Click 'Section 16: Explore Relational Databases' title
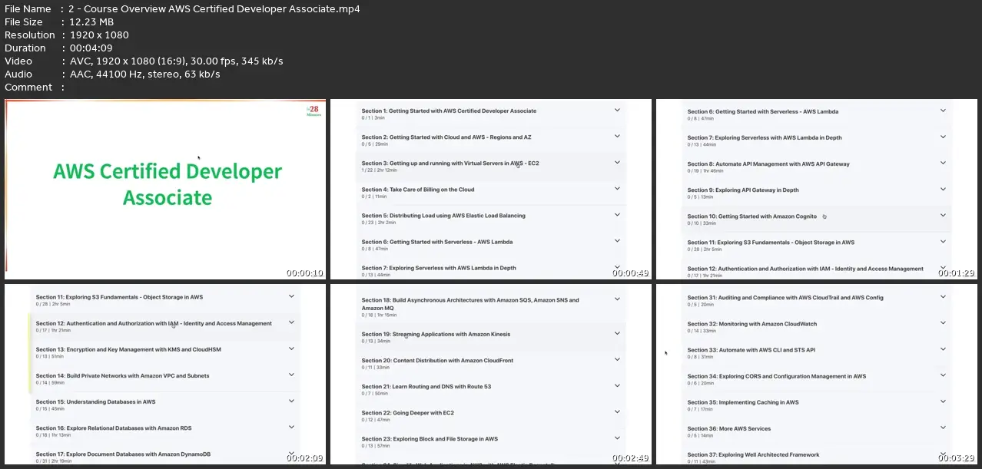Screen dimensions: 982x469 coord(114,428)
